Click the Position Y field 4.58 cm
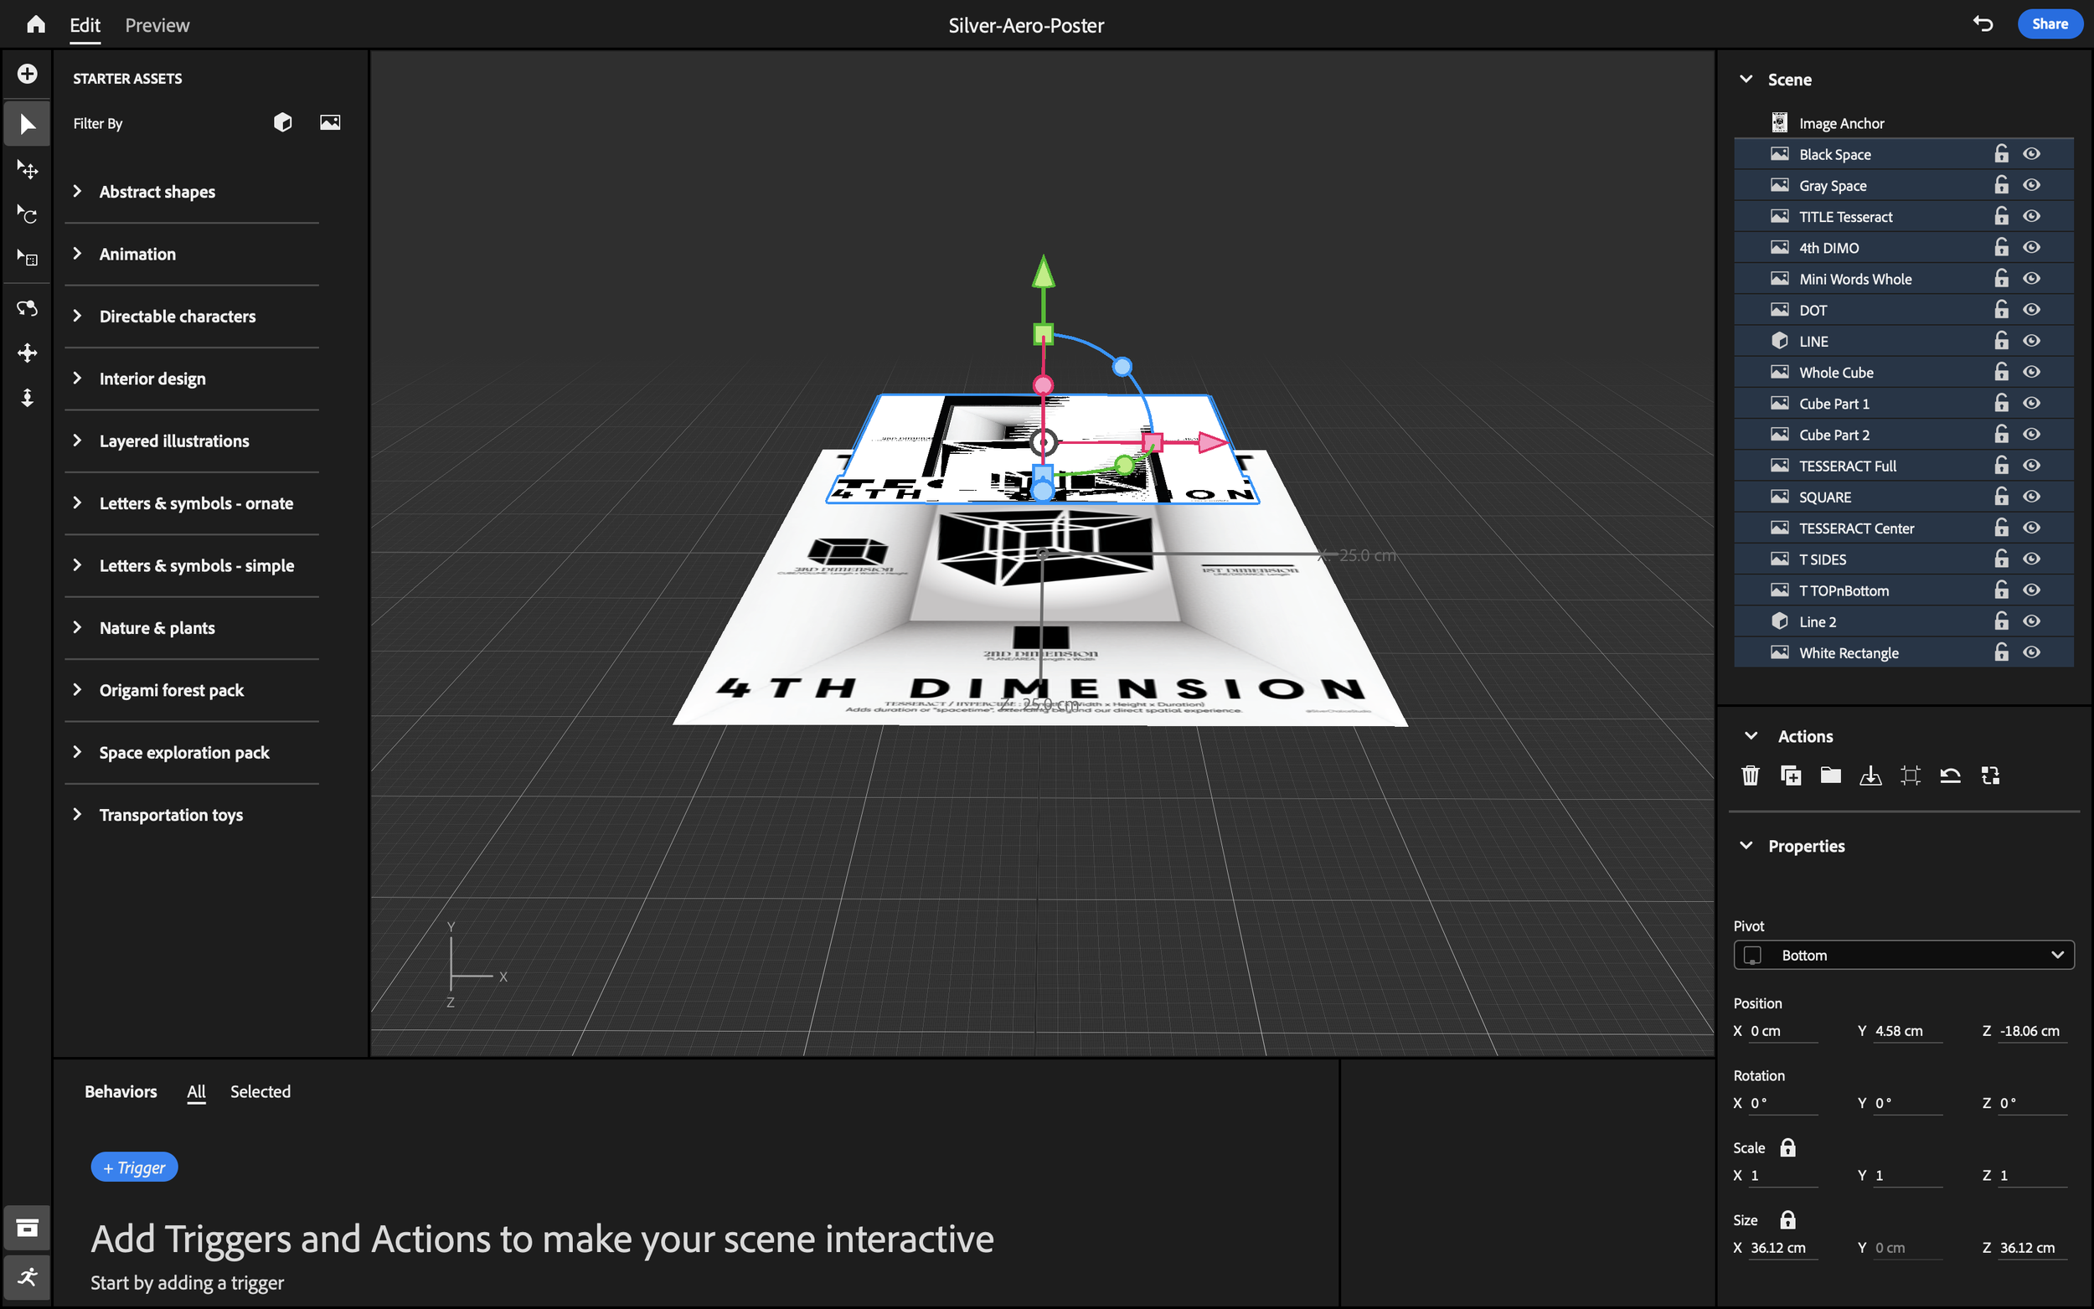The height and width of the screenshot is (1309, 2094). (x=1907, y=1031)
